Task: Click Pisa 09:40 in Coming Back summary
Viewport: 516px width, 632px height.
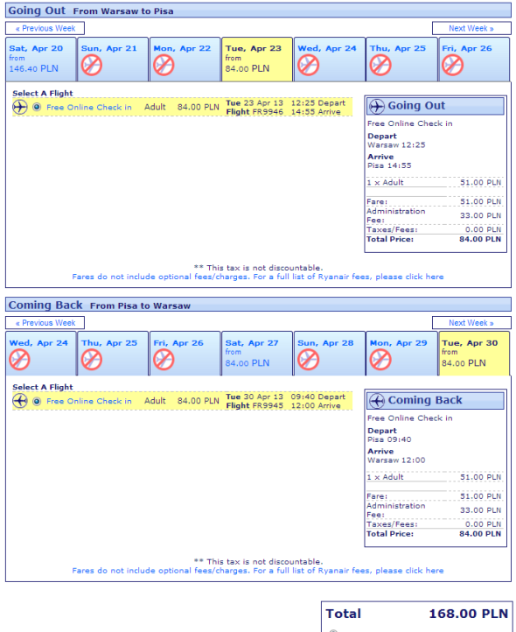Action: coord(389,439)
